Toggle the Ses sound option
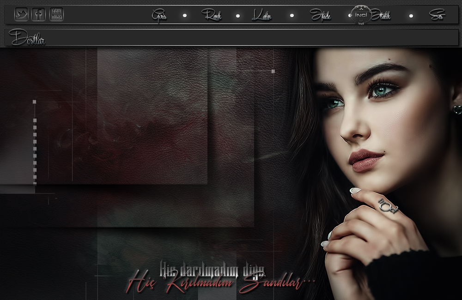The image size is (462, 300). pos(437,16)
